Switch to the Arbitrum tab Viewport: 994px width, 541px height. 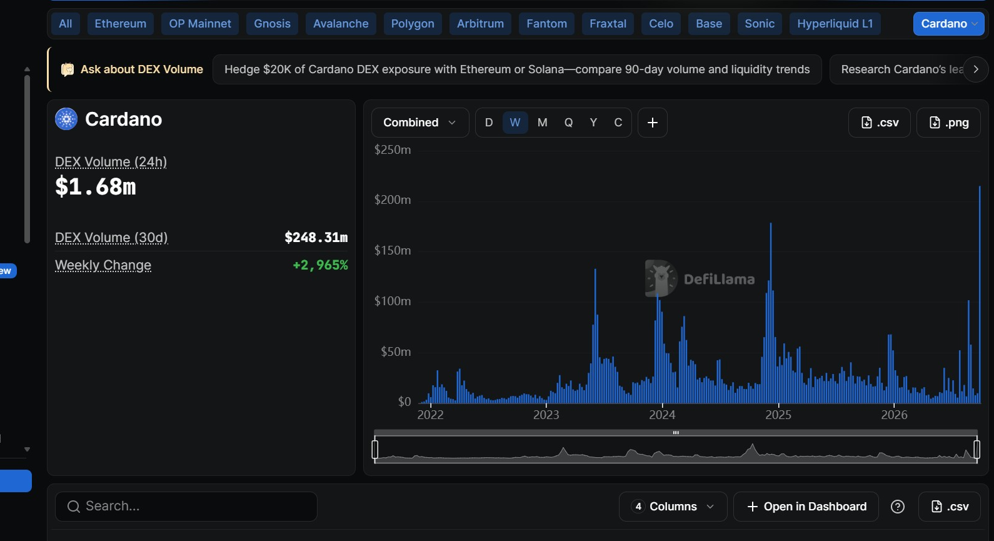coord(480,24)
